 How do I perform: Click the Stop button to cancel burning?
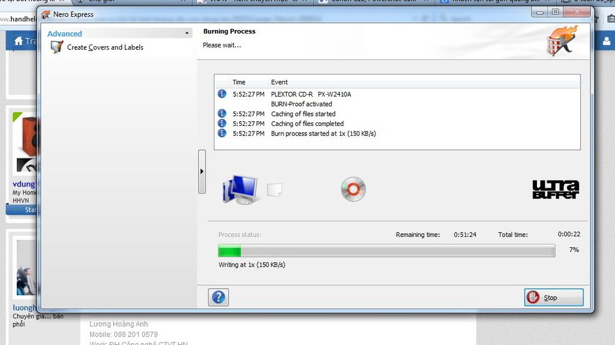point(553,297)
